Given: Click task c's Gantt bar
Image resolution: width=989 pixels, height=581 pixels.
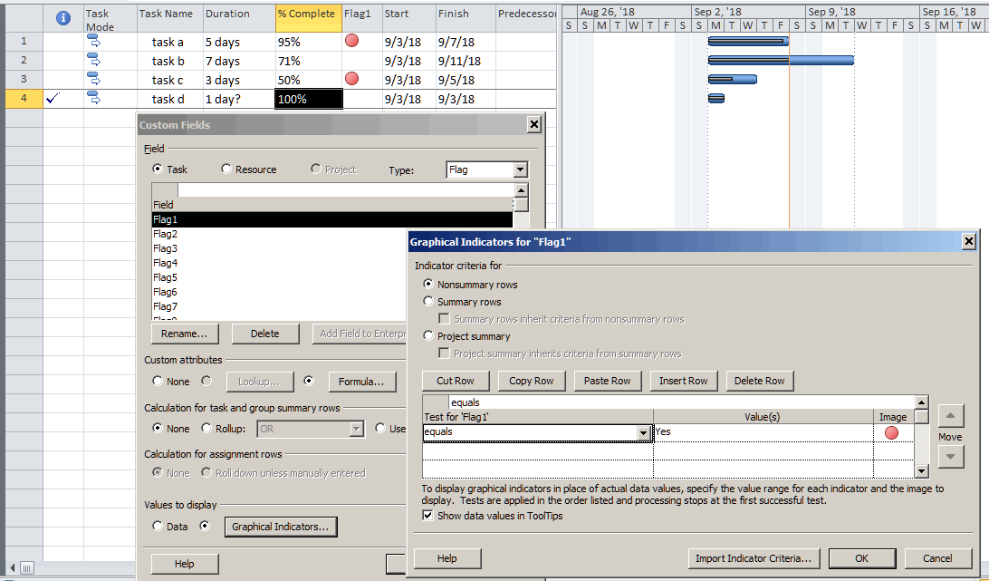Looking at the screenshot, I should pos(733,79).
